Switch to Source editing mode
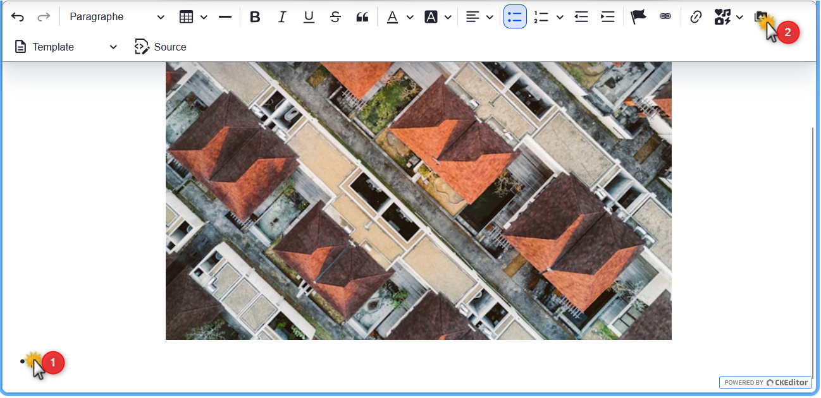The height and width of the screenshot is (398, 821). pos(161,47)
